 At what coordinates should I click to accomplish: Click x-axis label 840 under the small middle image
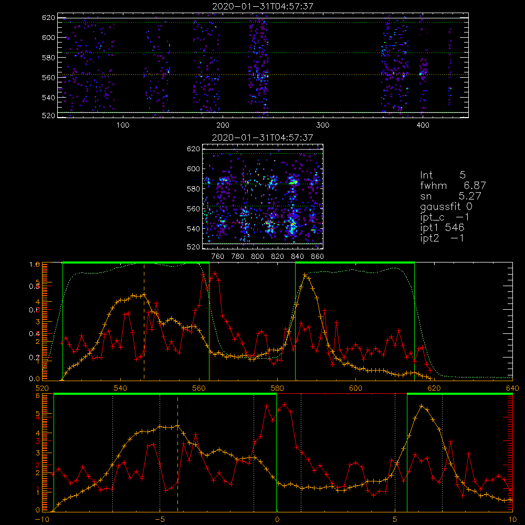pyautogui.click(x=297, y=257)
